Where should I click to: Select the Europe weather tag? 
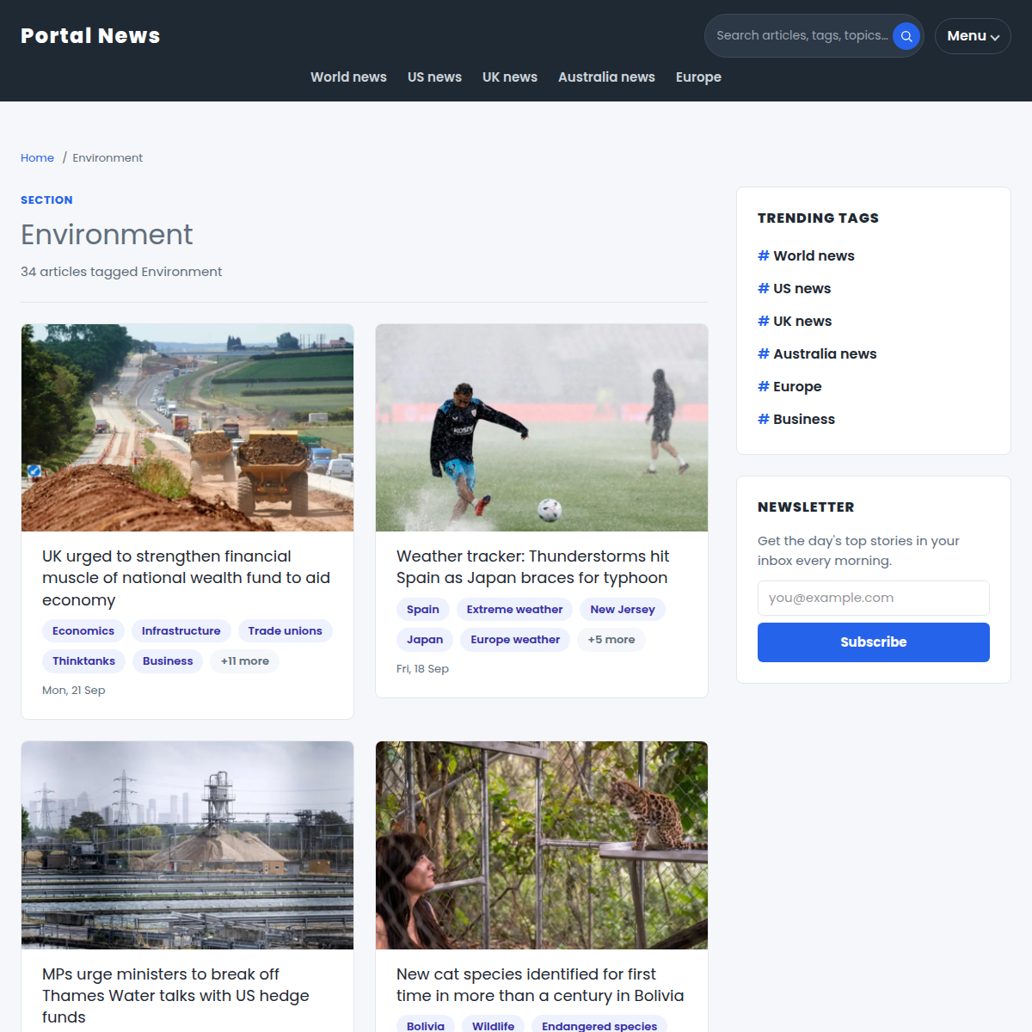tap(515, 640)
